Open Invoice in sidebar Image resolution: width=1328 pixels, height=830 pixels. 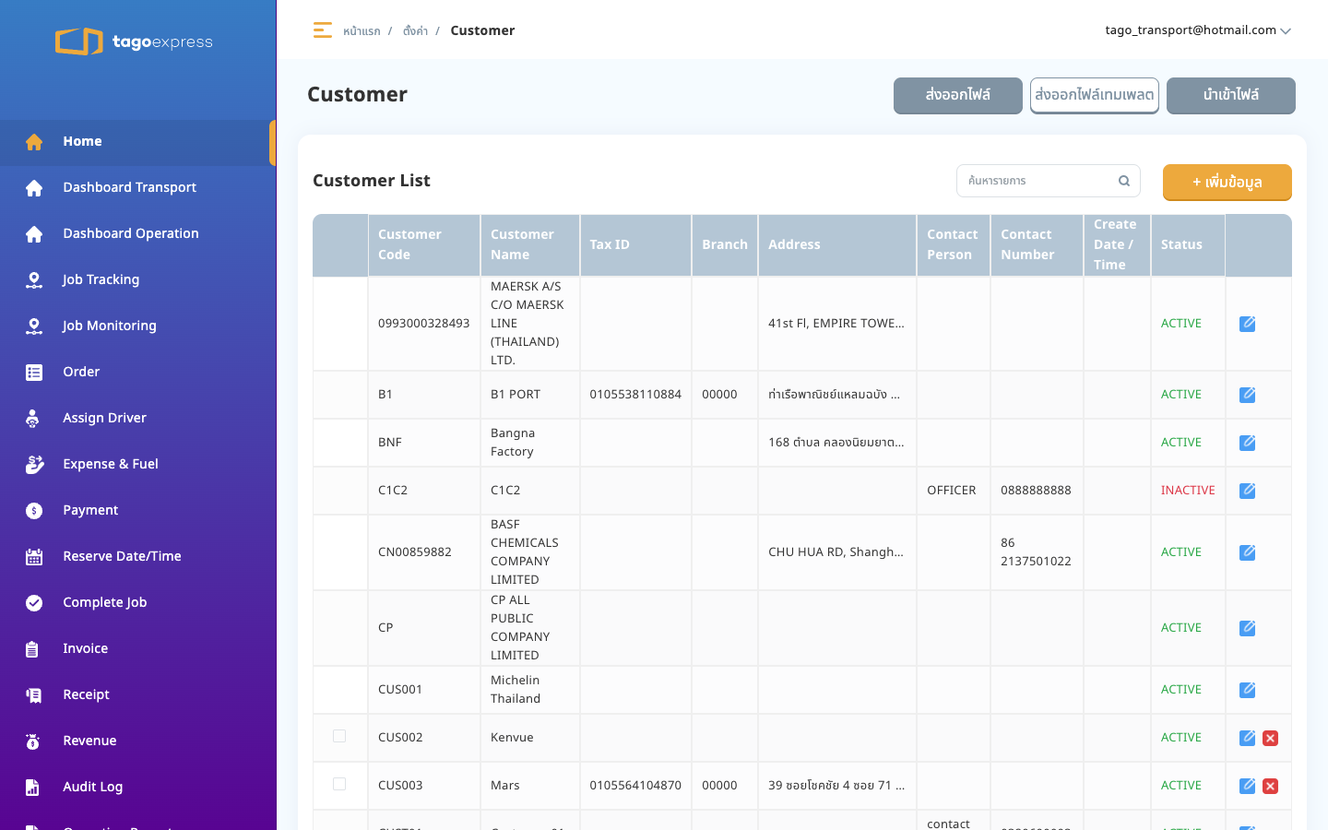tap(138, 649)
